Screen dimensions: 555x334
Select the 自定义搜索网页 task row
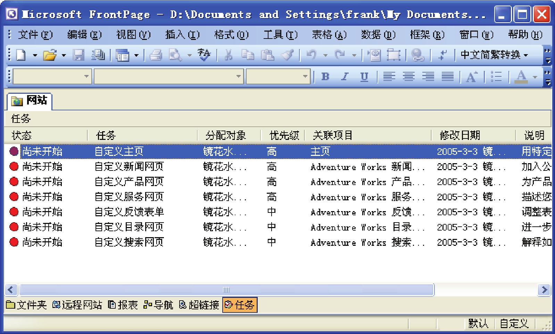278,242
